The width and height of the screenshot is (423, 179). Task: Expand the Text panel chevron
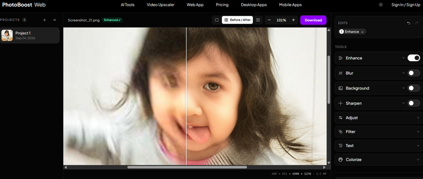[x=418, y=145]
